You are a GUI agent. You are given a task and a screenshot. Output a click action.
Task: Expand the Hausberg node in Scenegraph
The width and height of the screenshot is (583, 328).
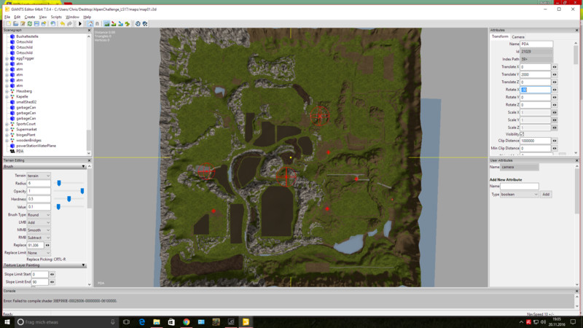coord(7,91)
